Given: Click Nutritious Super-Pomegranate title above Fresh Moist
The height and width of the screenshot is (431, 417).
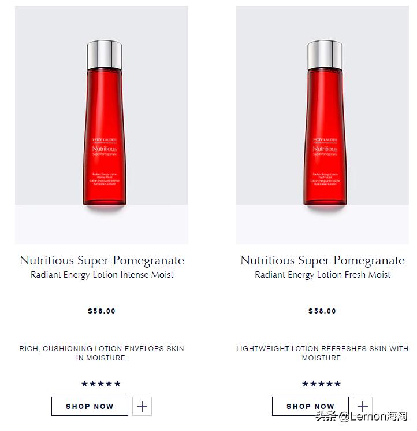Looking at the screenshot, I should click(x=322, y=260).
